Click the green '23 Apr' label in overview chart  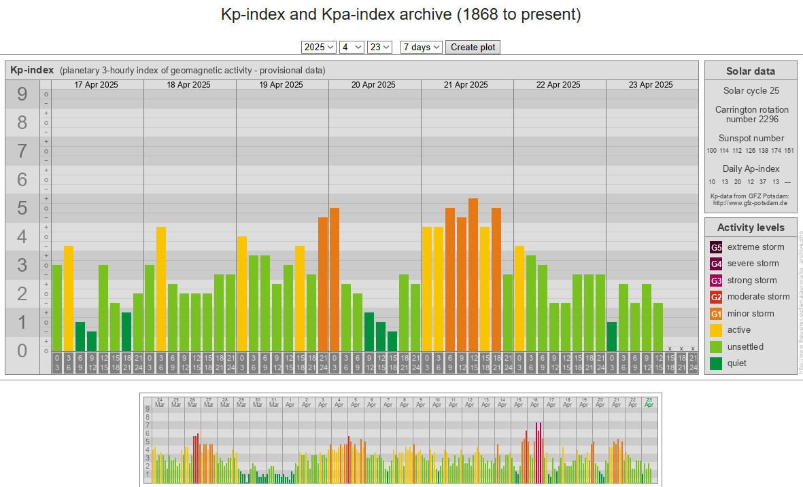tap(649, 402)
